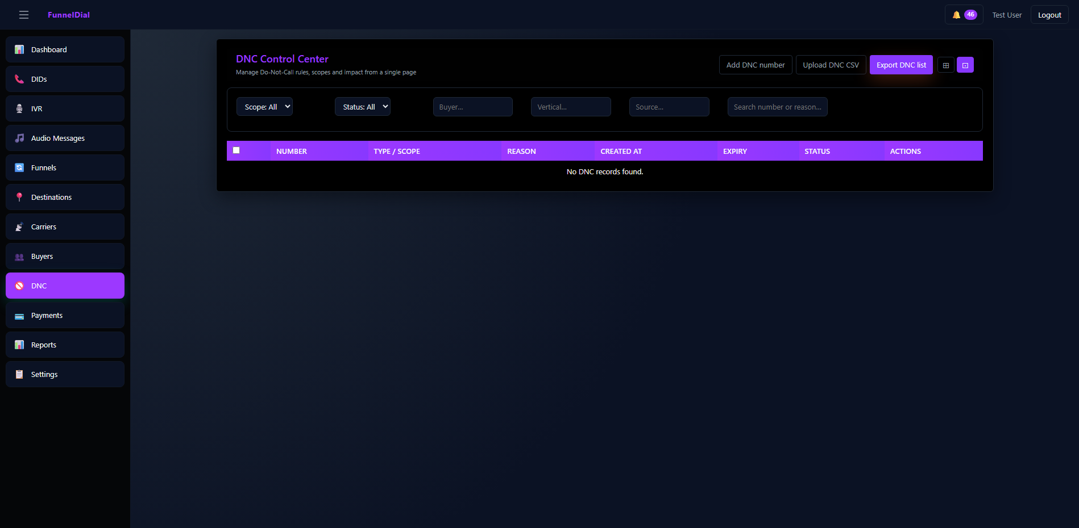
Task: Expand the Scope: All dropdown
Action: pos(264,107)
